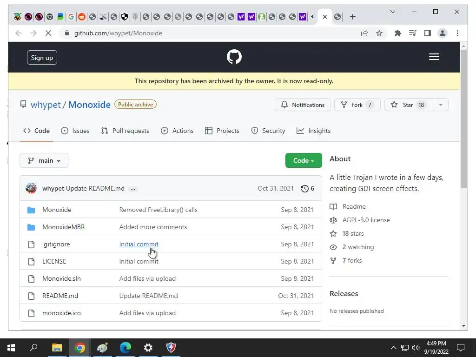
Task: Open the hamburger navigation menu
Action: point(434,57)
